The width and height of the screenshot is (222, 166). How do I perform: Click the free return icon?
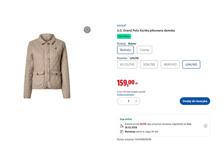point(122,132)
